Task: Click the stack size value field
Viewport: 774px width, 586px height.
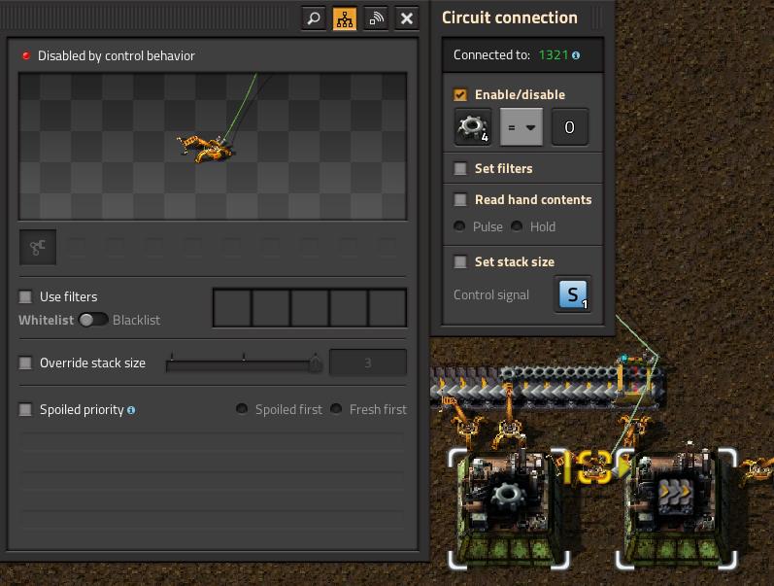Action: click(368, 363)
